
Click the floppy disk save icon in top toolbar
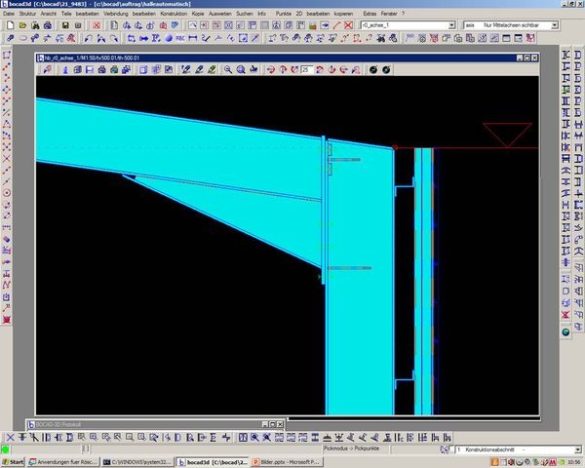[64, 25]
